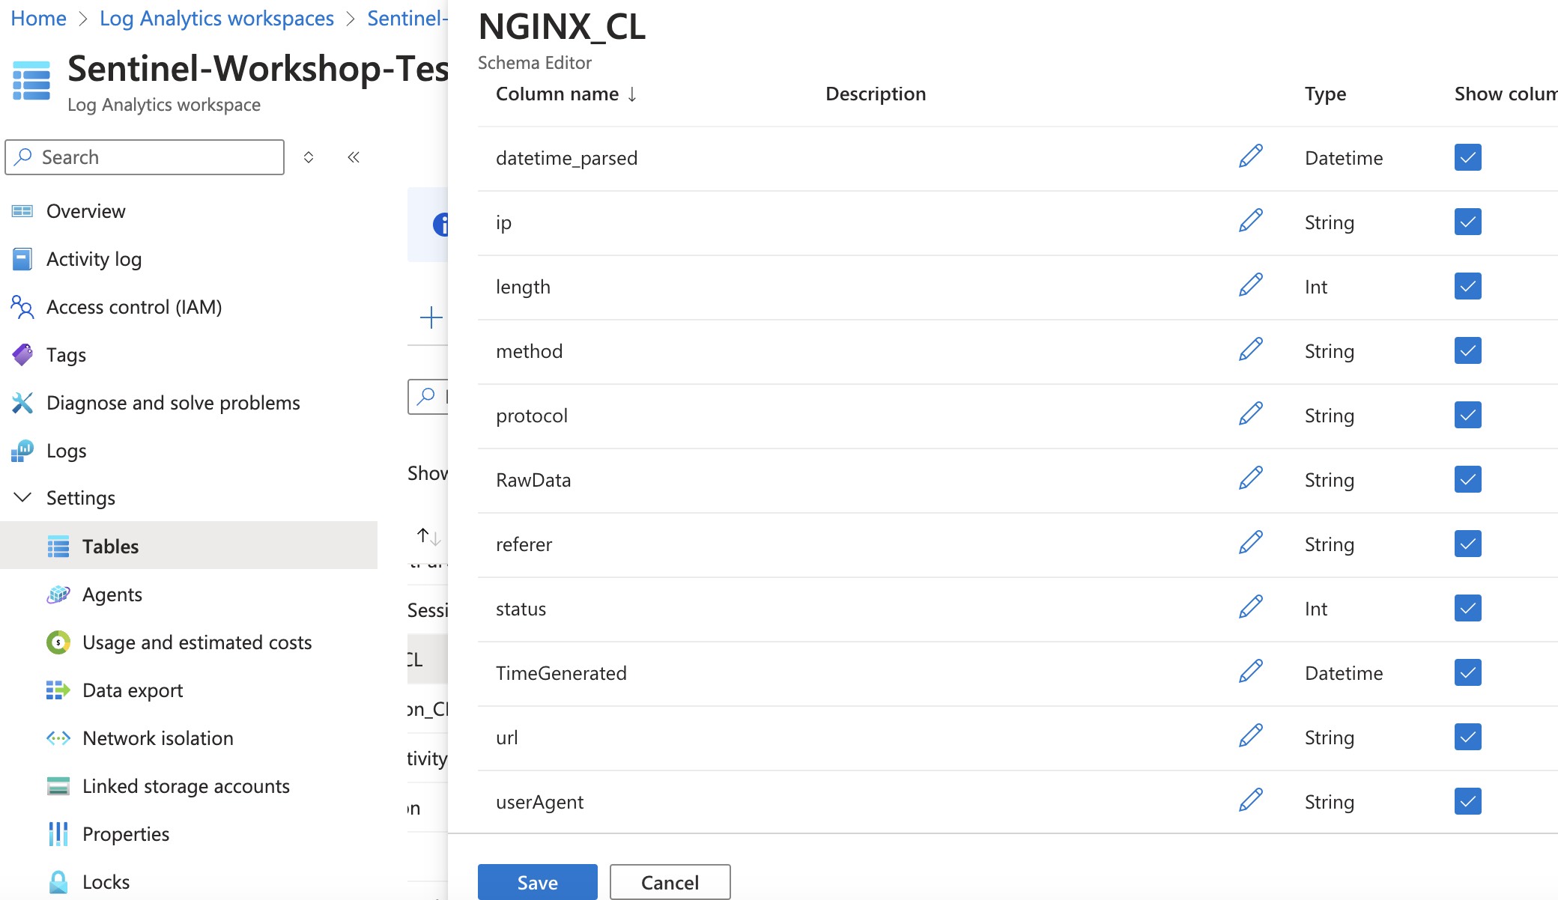Toggle status column visibility checkbox
Image resolution: width=1558 pixels, height=900 pixels.
(1468, 608)
